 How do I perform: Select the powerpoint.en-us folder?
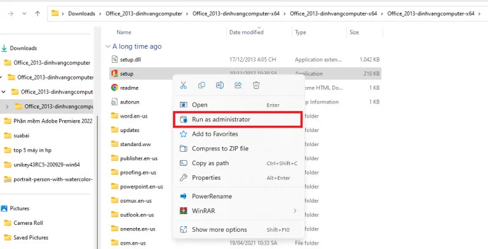[x=141, y=187]
